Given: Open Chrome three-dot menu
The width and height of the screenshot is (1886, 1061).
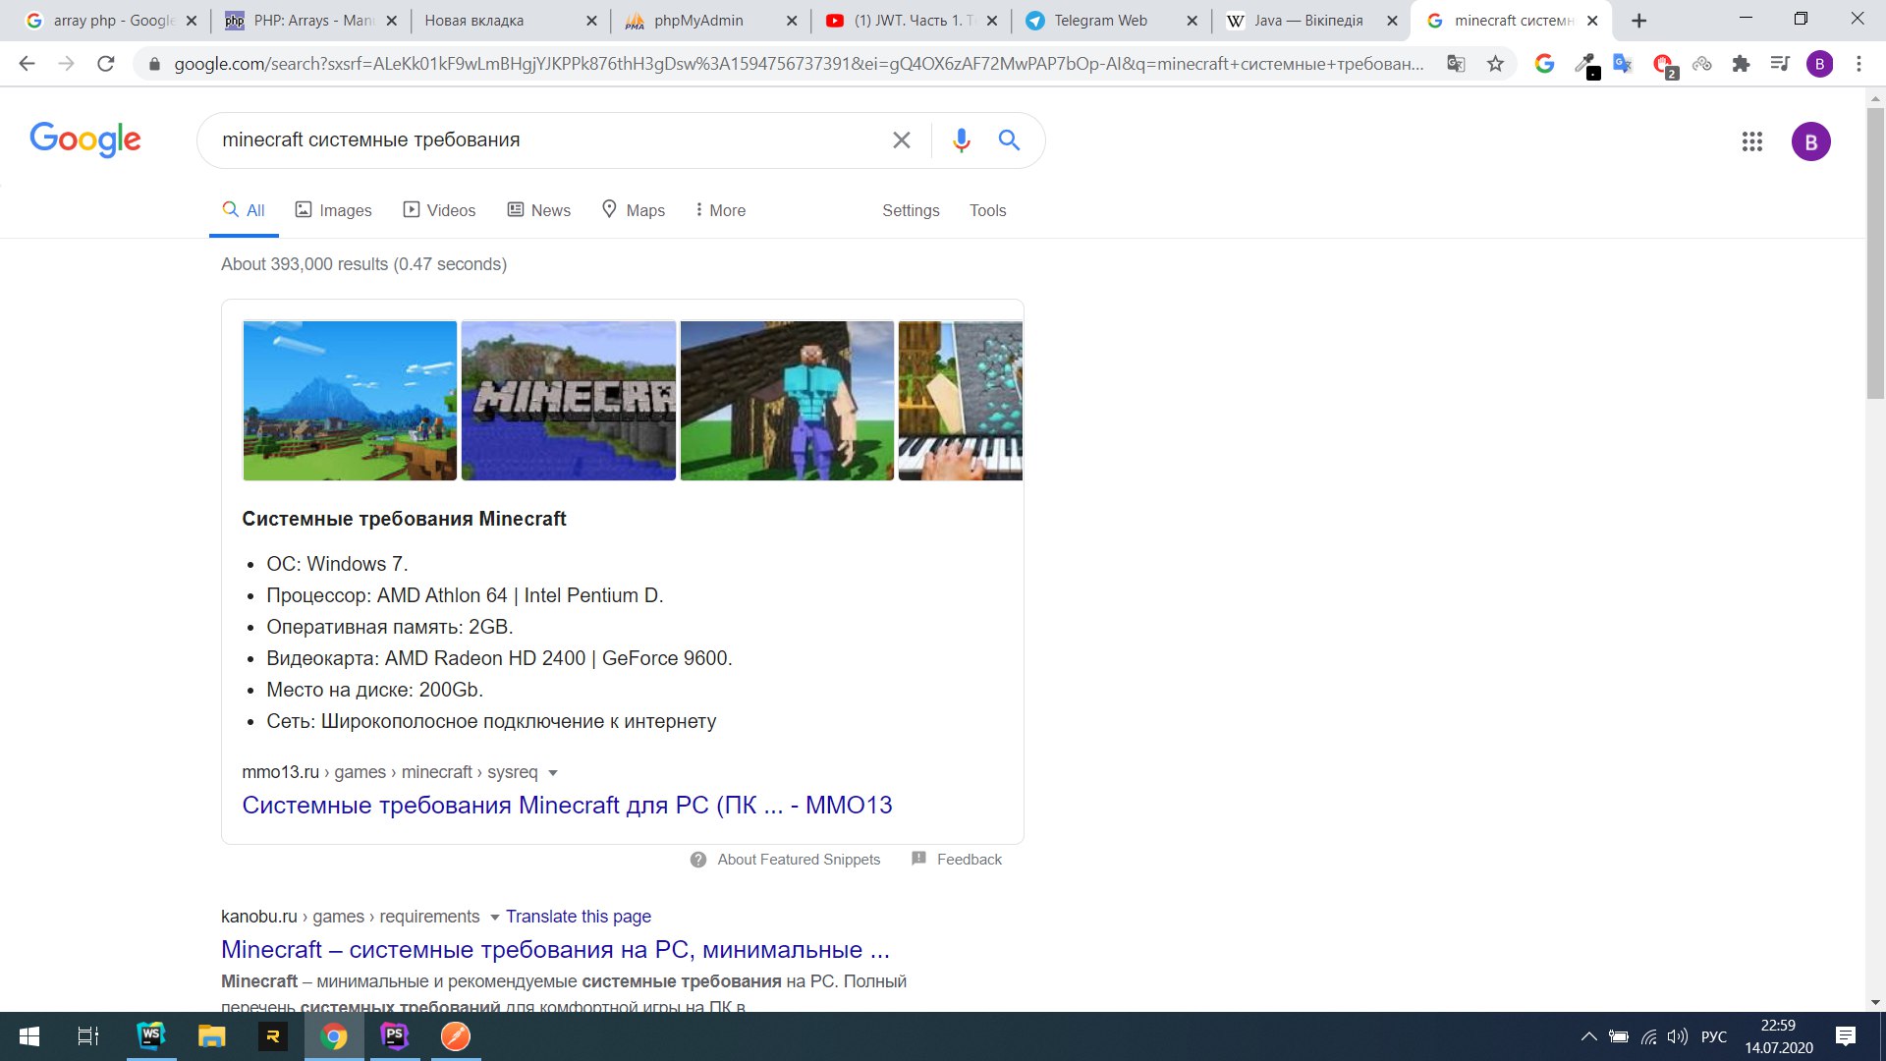Looking at the screenshot, I should 1858,64.
